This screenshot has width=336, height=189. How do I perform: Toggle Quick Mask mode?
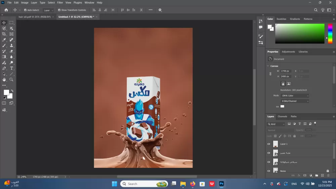point(4,103)
